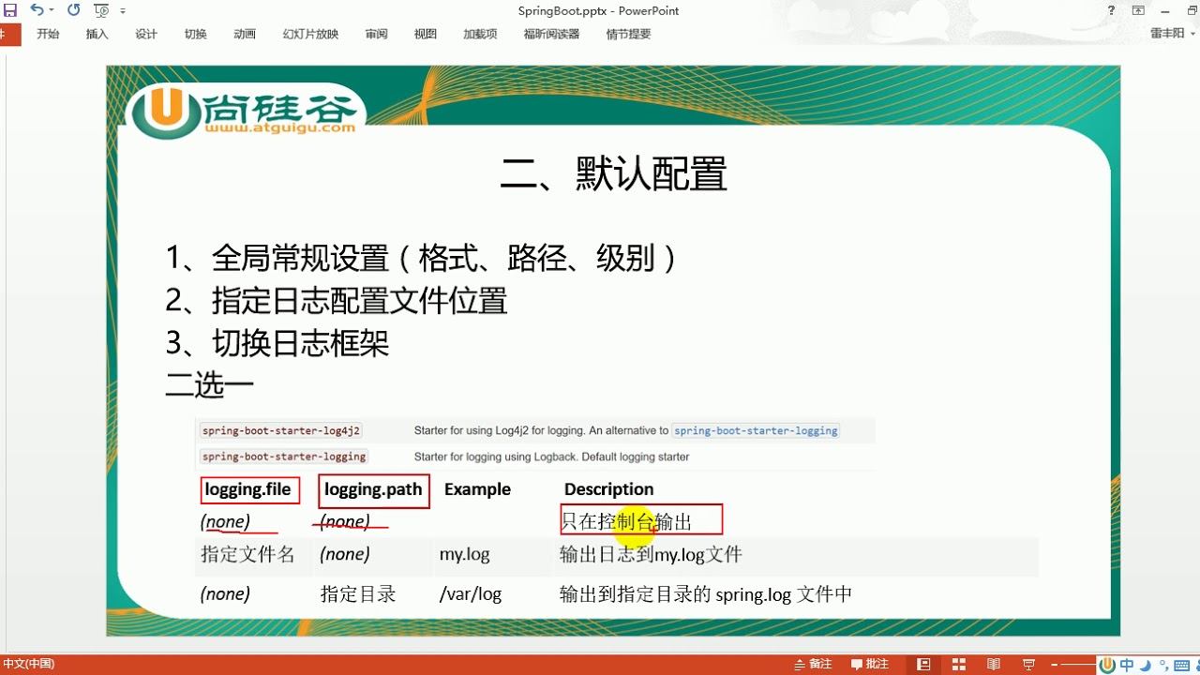Open the 视图 (View) ribbon tab
Image resolution: width=1200 pixels, height=675 pixels.
426,34
